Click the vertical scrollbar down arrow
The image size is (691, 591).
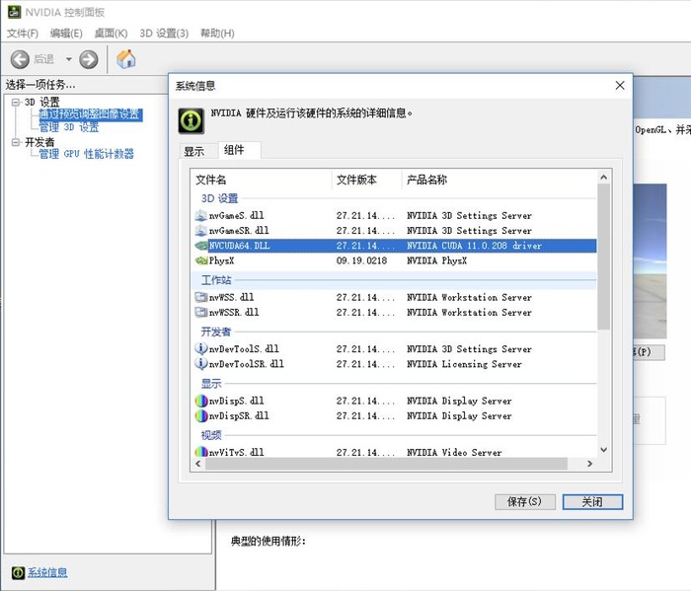pos(604,450)
